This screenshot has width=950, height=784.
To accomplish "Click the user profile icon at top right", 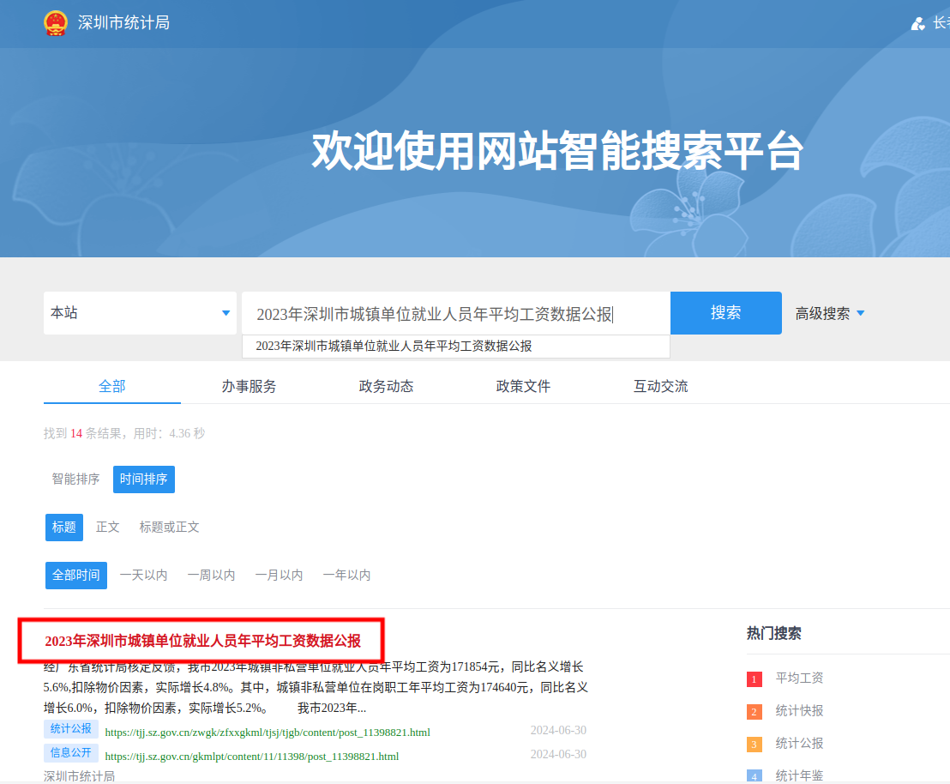I will (918, 24).
